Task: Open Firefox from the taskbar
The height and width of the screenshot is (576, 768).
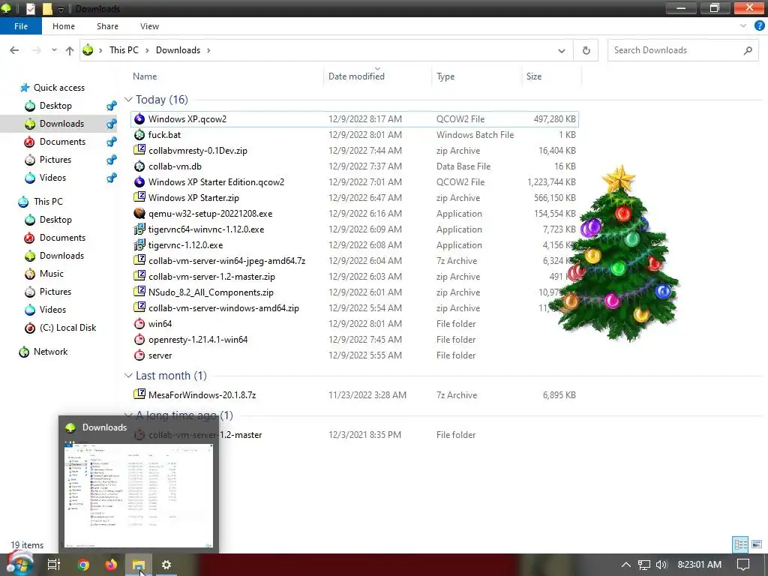Action: click(111, 565)
